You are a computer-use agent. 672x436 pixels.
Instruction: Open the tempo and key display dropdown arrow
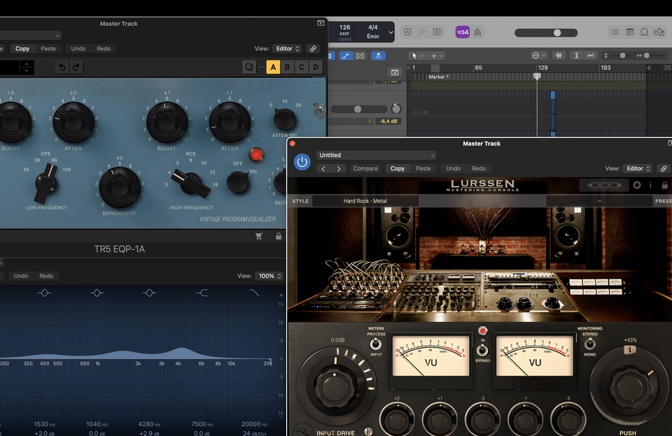pos(391,32)
